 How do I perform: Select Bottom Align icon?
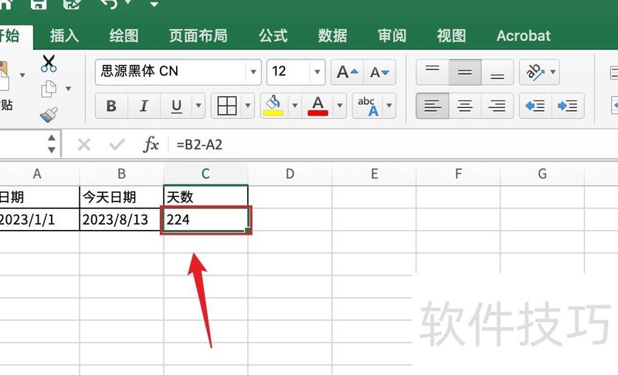[497, 72]
